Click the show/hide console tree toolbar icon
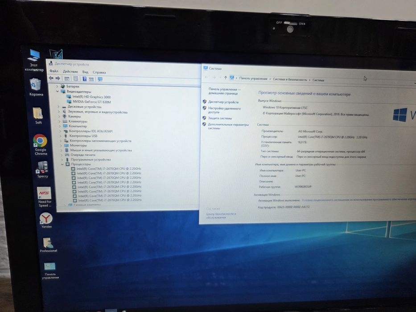This screenshot has height=312, width=416. pyautogui.click(x=67, y=79)
